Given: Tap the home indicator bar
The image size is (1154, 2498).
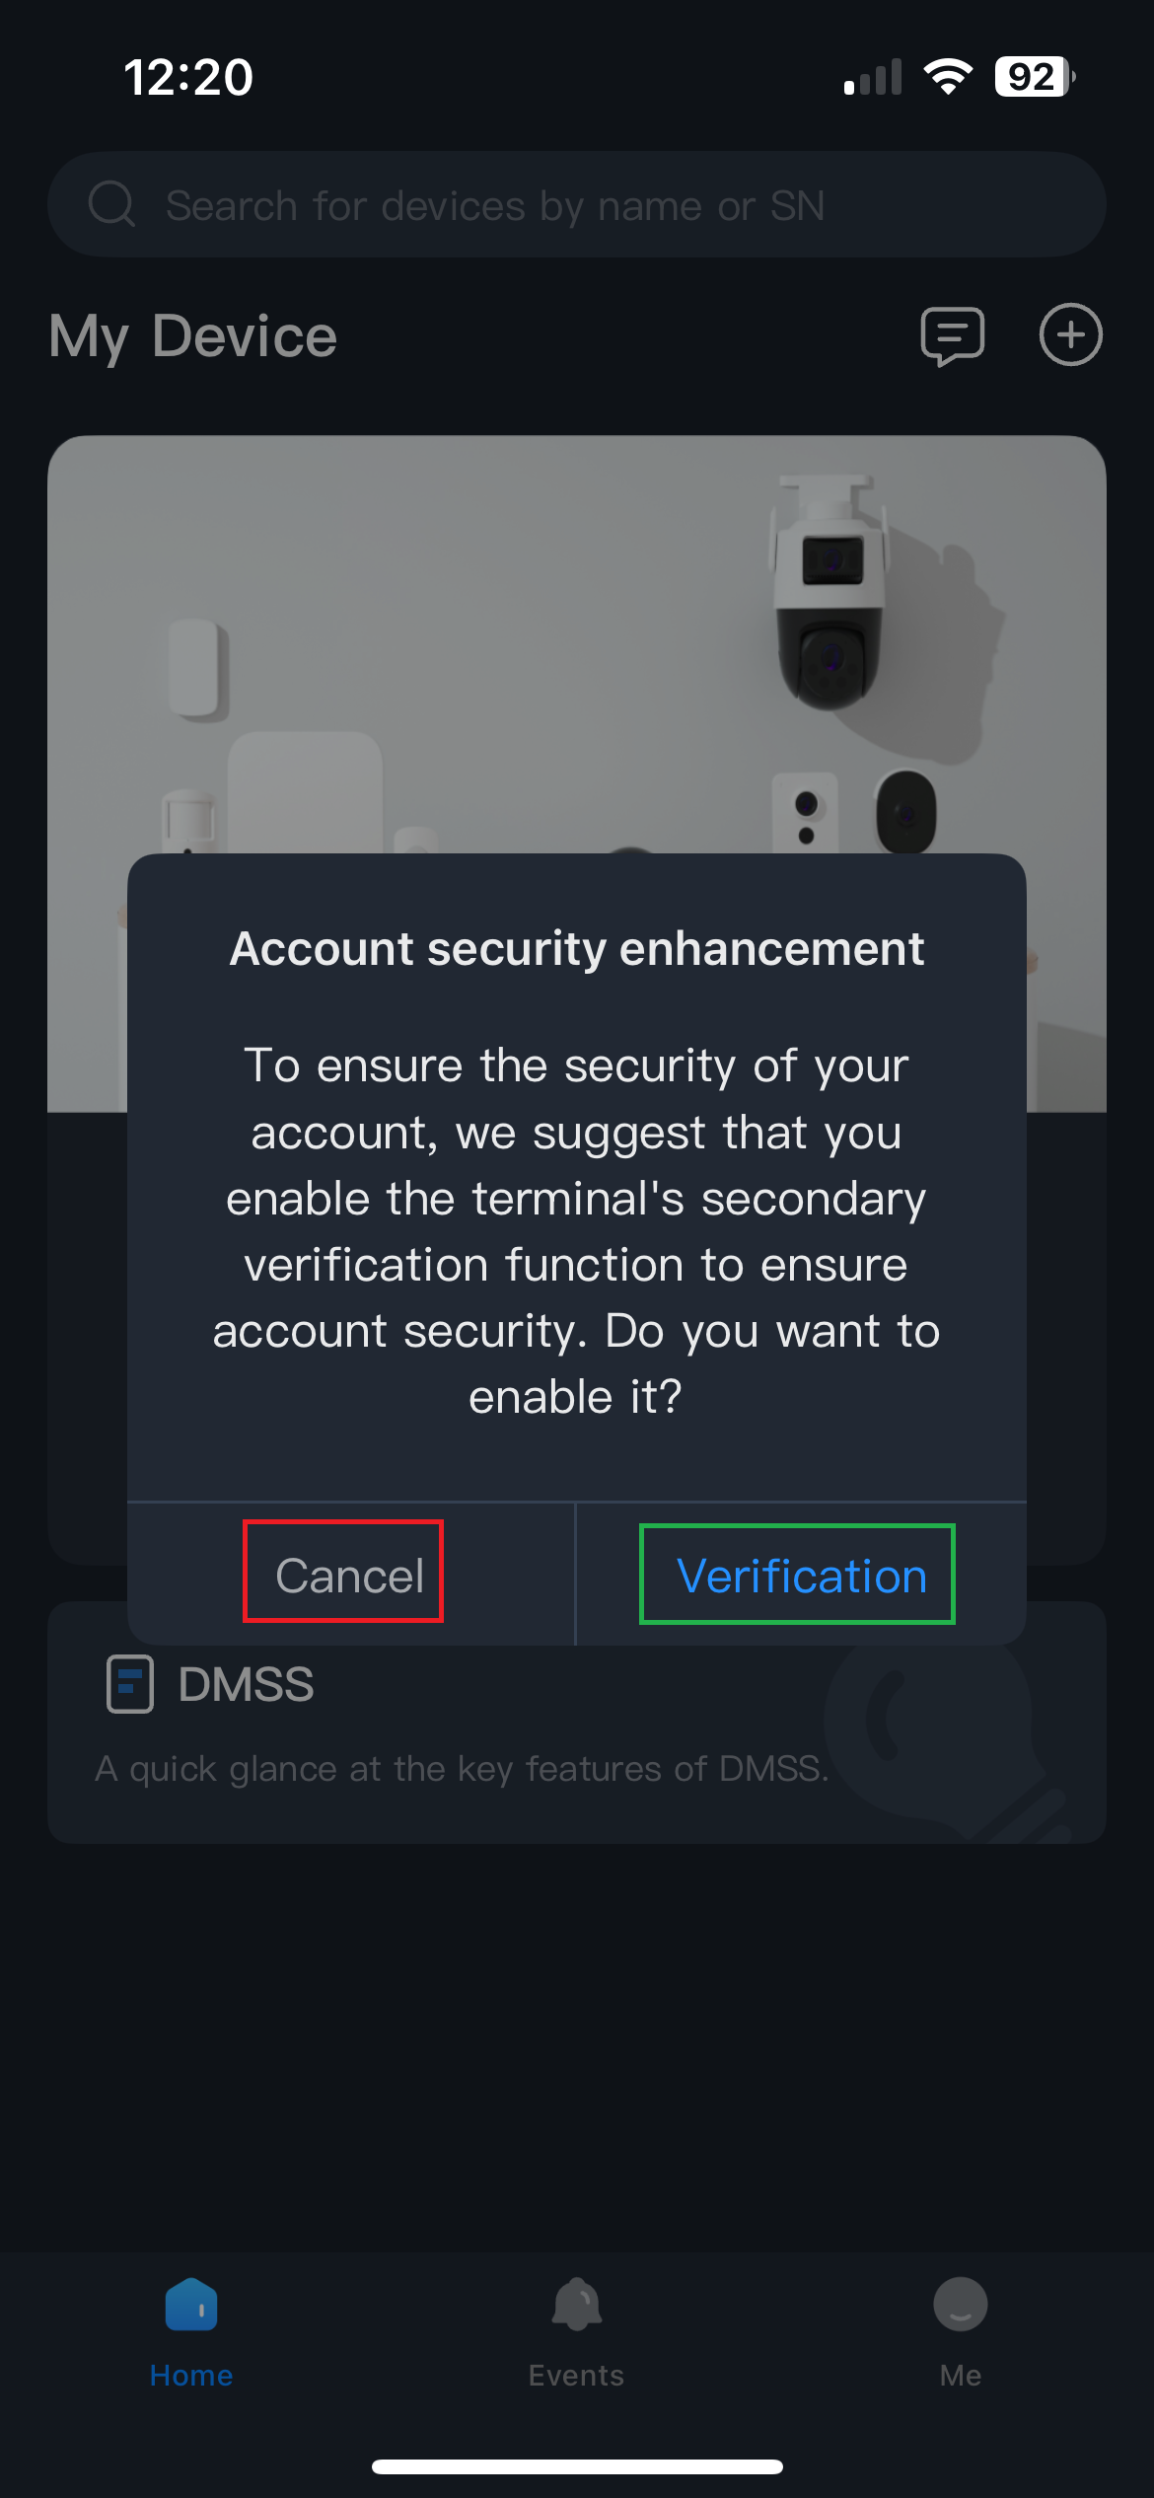Looking at the screenshot, I should pyautogui.click(x=577, y=2466).
